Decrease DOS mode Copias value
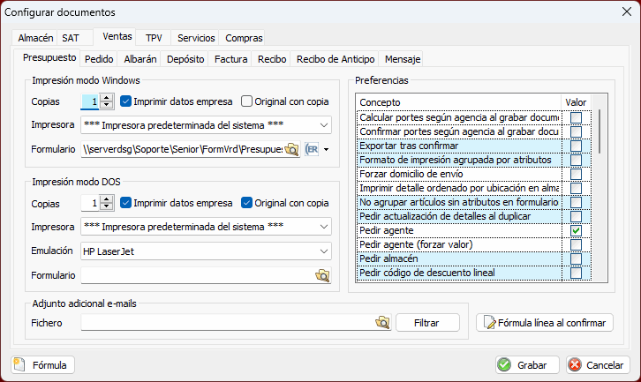Viewport: 641px width, 382px height. pyautogui.click(x=107, y=206)
